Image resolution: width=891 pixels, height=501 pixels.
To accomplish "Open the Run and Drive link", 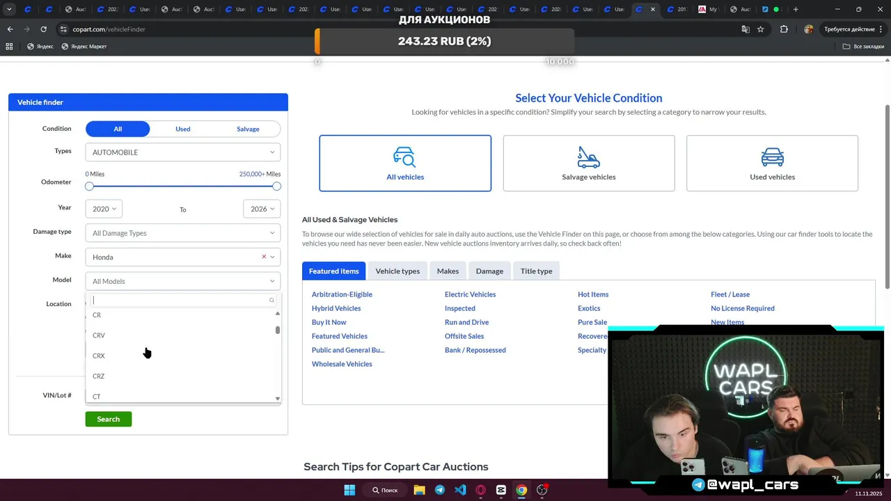I will coord(466,322).
